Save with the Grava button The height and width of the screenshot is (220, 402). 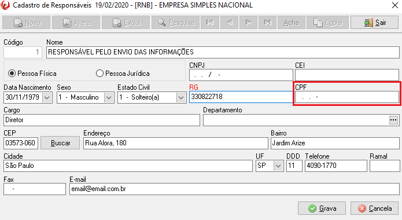coord(322,208)
